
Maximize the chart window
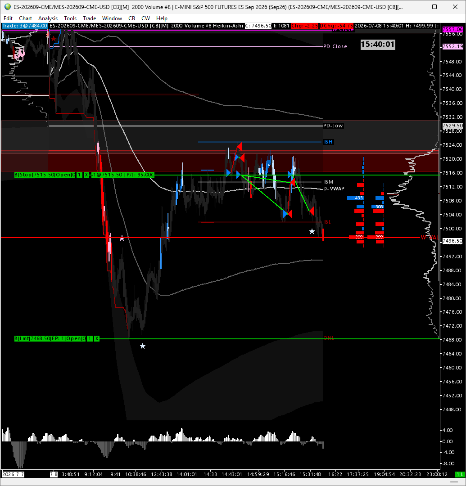coord(434,7)
